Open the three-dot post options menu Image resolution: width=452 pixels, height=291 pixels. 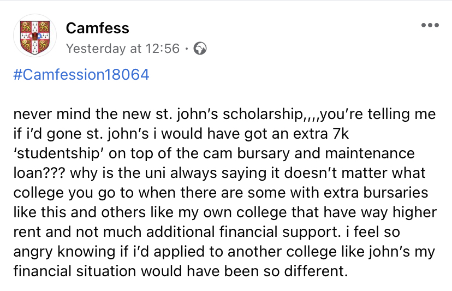(430, 25)
